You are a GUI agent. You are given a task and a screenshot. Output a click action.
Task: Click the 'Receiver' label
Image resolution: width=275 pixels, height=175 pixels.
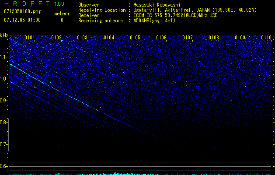click(89, 15)
